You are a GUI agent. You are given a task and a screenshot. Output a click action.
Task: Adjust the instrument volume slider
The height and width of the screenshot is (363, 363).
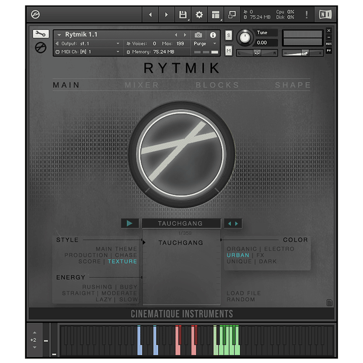tap(302, 53)
